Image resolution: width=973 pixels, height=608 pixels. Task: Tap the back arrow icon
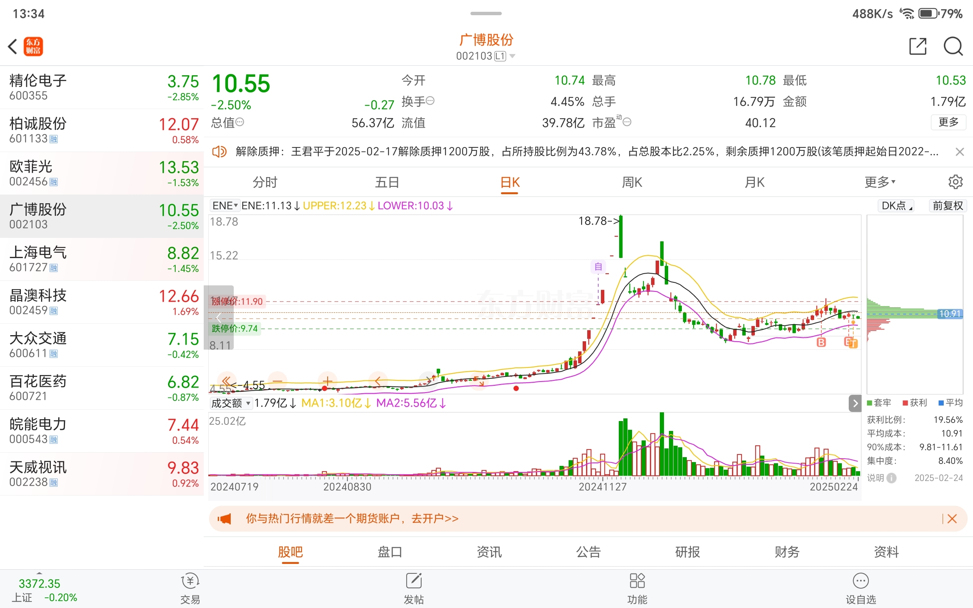click(x=13, y=46)
